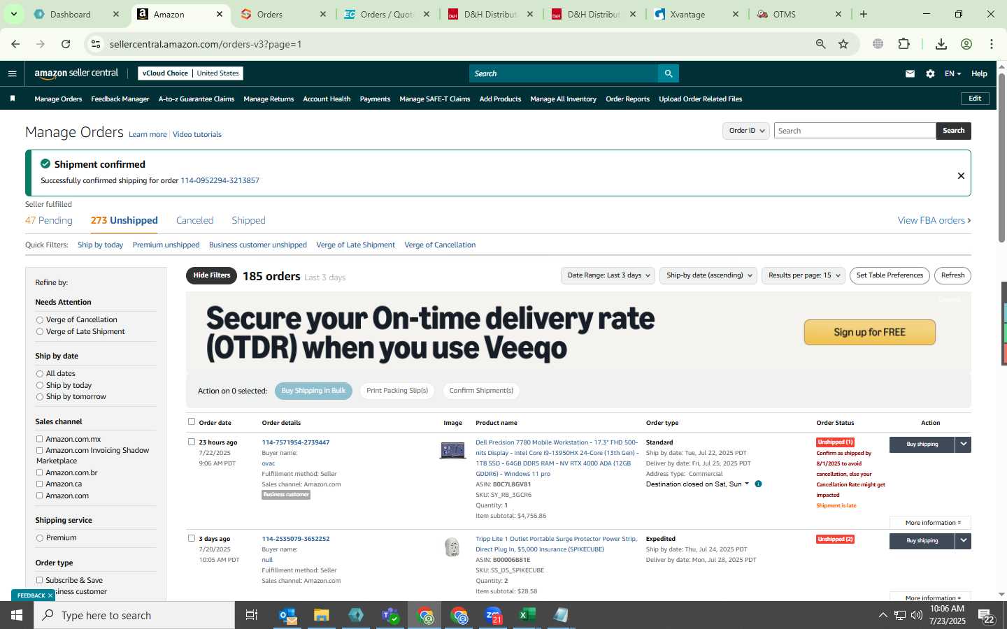1007x629 pixels.
Task: Open the Tripp Lite surge protector thumbnail
Action: point(452,547)
